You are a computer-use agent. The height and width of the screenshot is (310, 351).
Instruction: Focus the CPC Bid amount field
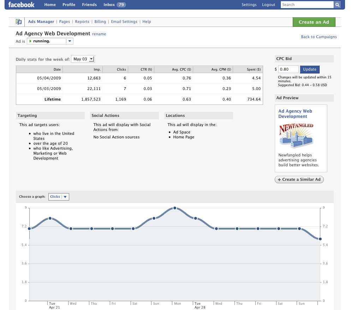coord(288,70)
